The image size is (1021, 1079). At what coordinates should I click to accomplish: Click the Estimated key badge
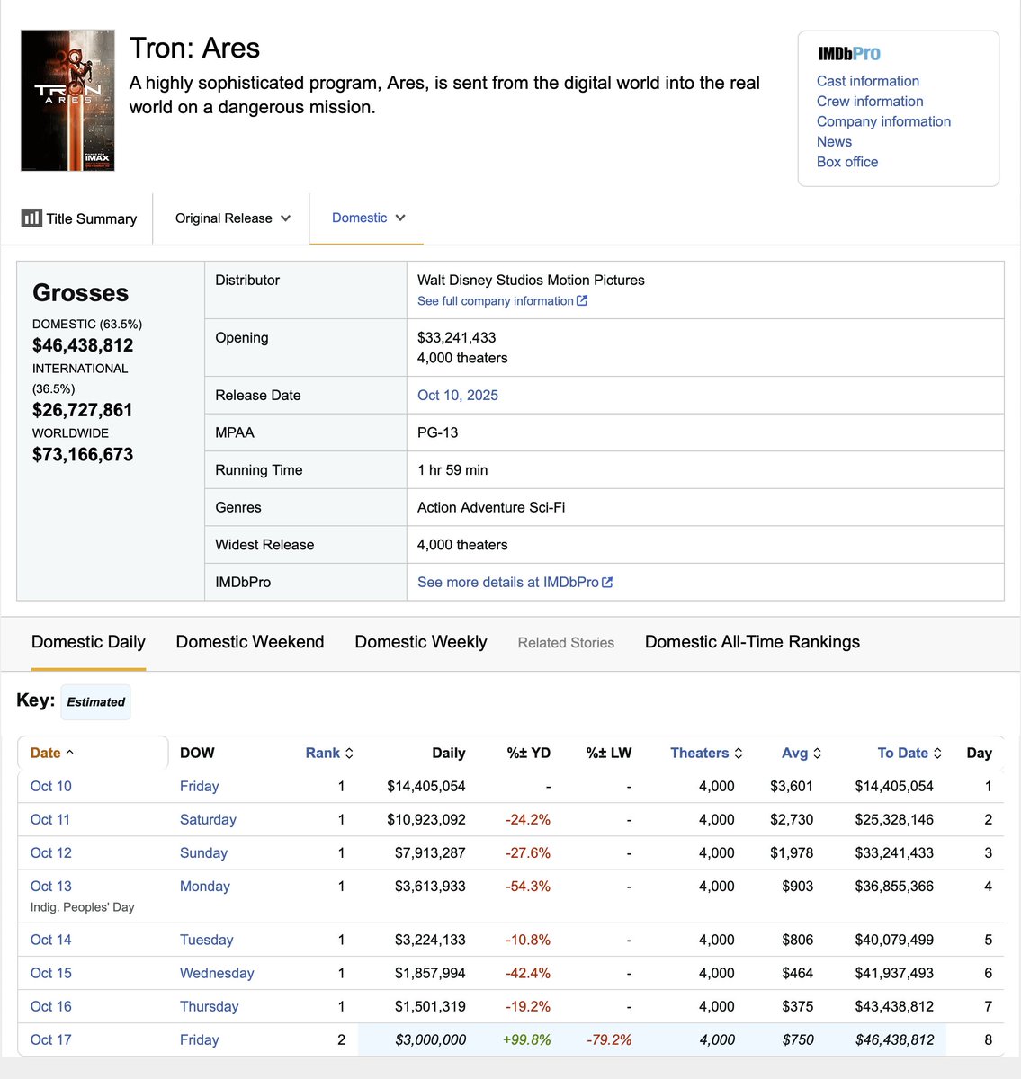tap(95, 701)
